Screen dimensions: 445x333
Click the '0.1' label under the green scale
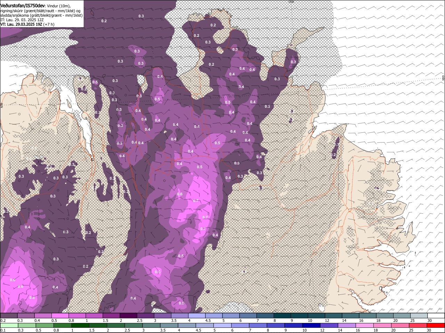[x=2, y=330]
